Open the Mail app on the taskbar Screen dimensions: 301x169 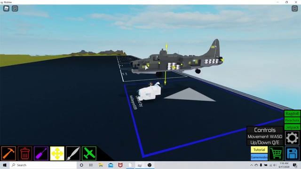tap(111, 165)
